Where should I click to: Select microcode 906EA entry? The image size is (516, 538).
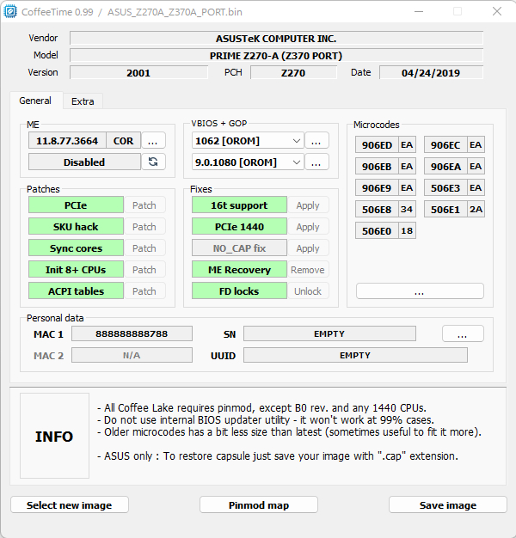tap(454, 167)
